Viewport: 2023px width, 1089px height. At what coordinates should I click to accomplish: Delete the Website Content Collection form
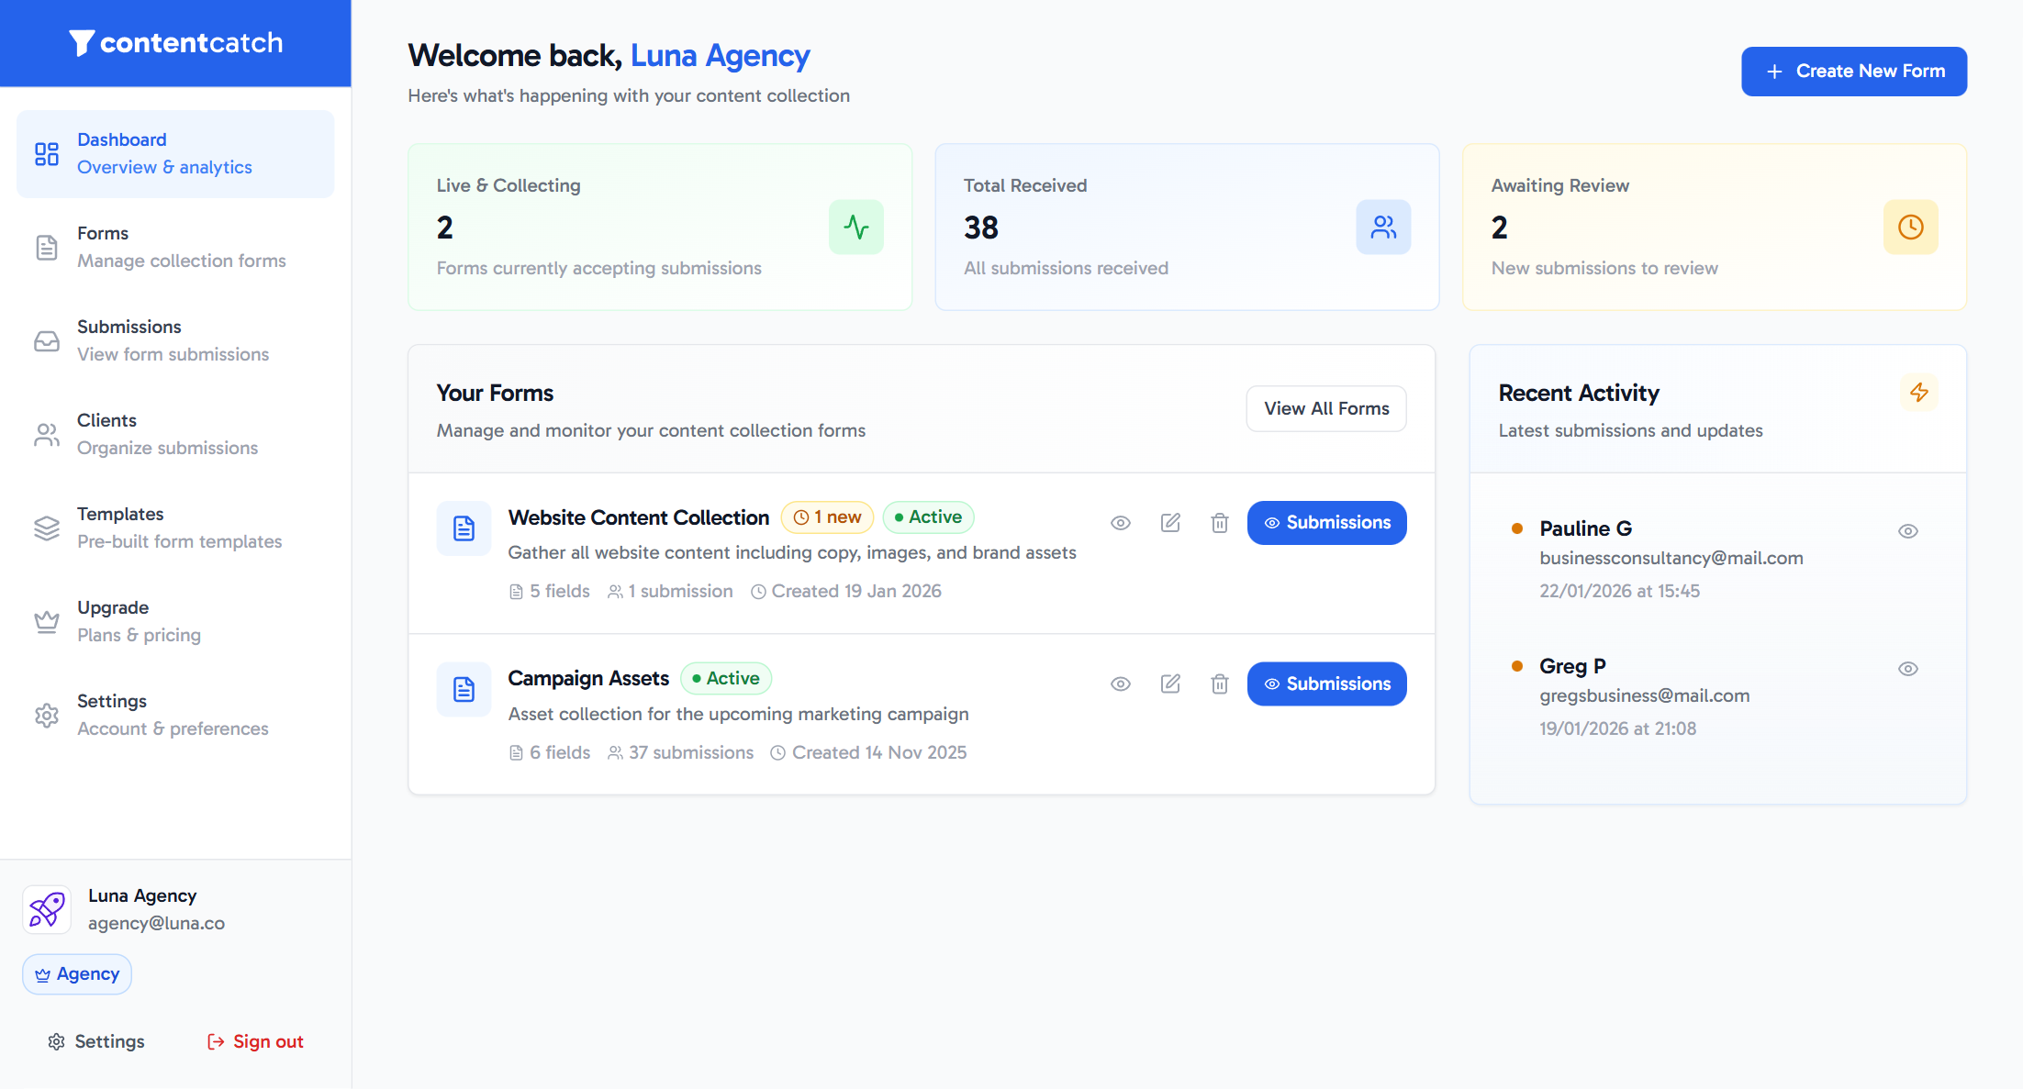(1219, 523)
